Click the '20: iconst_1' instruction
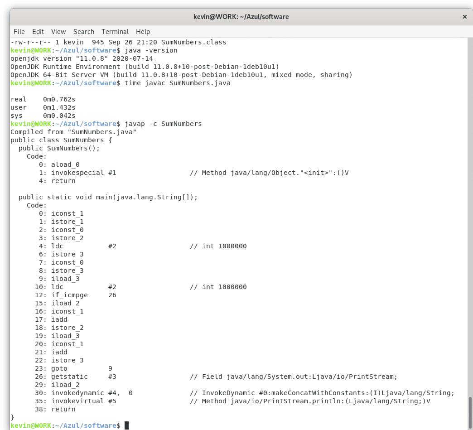The height and width of the screenshot is (430, 473). (59, 344)
